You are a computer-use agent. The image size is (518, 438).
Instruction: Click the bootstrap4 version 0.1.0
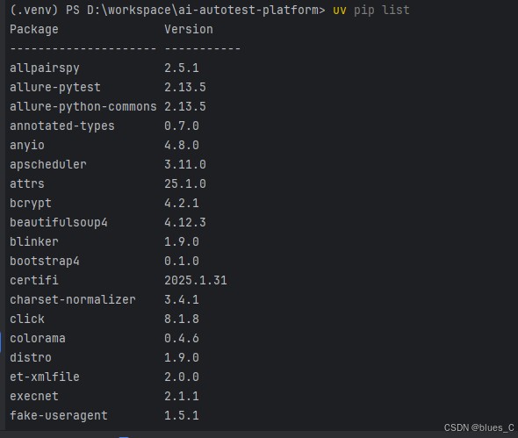[182, 262]
